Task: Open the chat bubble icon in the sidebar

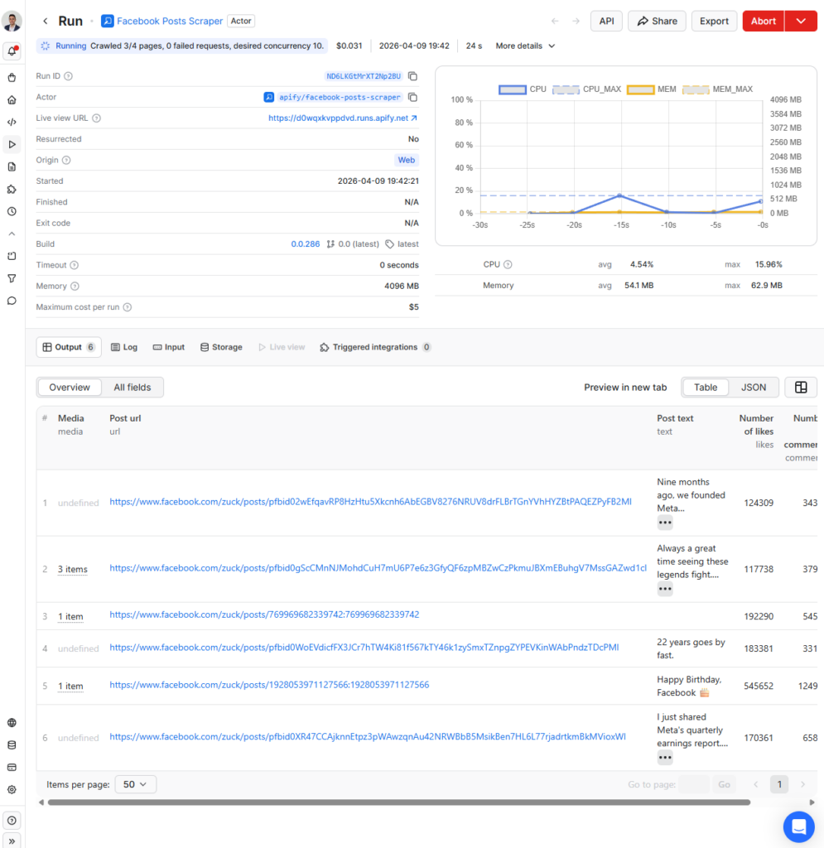Action: [12, 301]
